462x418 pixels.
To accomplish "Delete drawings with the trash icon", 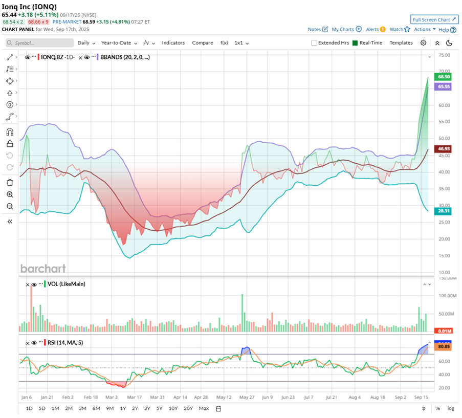I will pyautogui.click(x=10, y=183).
